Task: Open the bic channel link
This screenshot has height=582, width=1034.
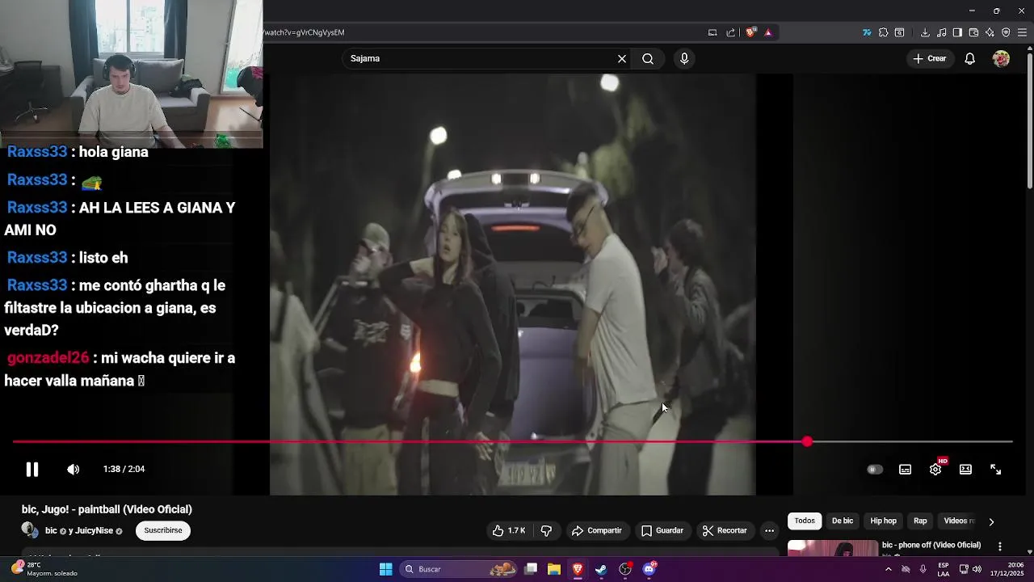Action: (51, 531)
